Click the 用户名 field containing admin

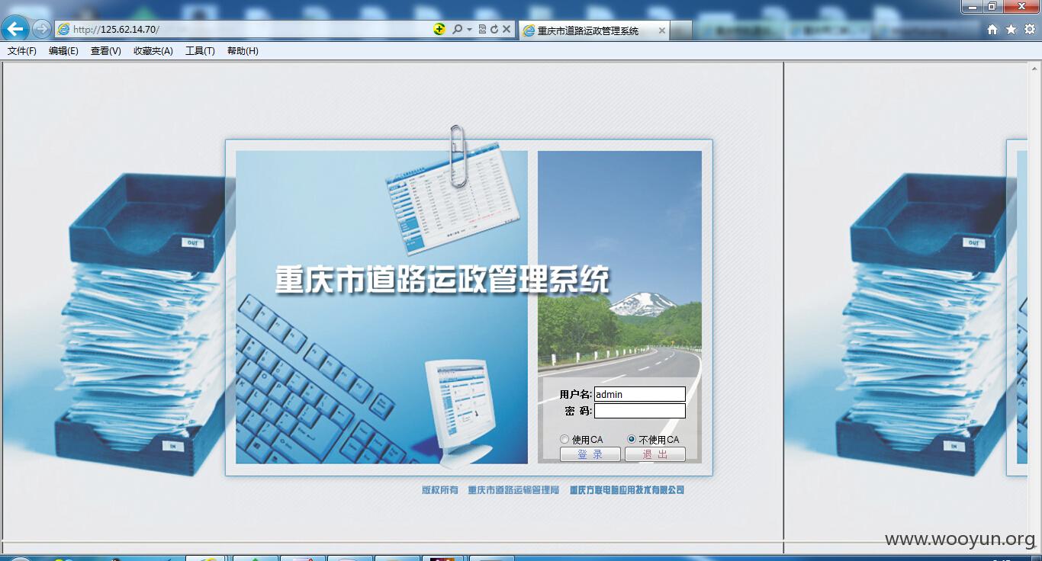(640, 394)
